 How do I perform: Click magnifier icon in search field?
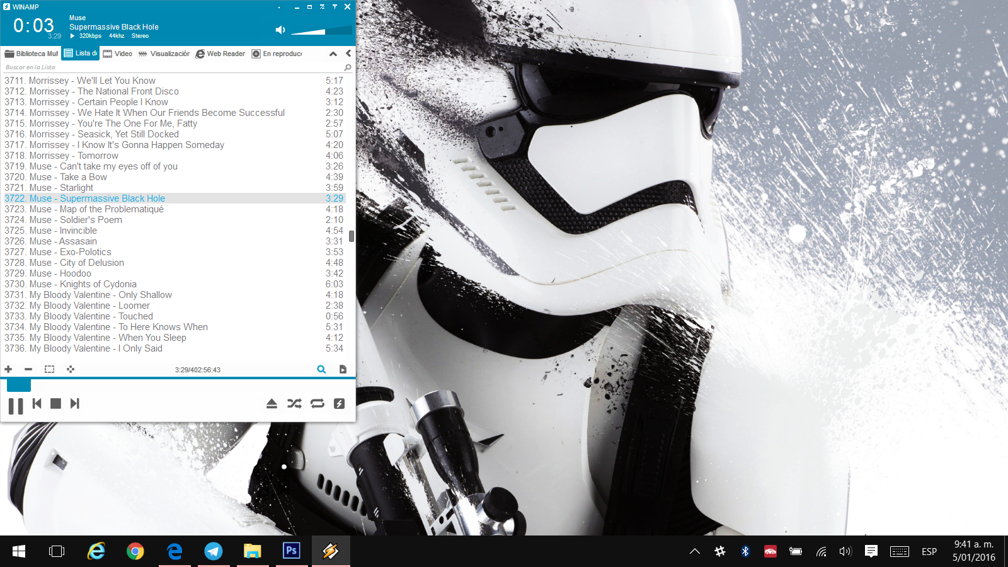pyautogui.click(x=347, y=67)
